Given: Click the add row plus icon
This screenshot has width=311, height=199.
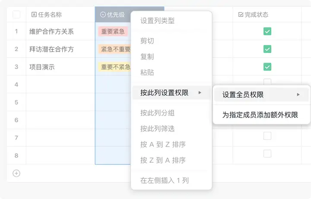Looking at the screenshot, I should [x=16, y=173].
